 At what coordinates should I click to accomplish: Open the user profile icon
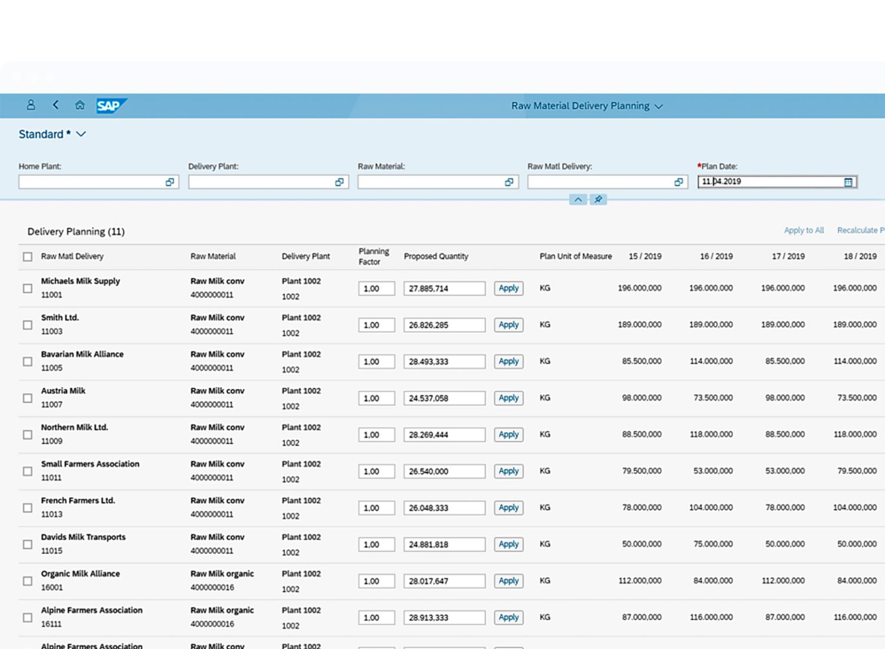[x=31, y=105]
